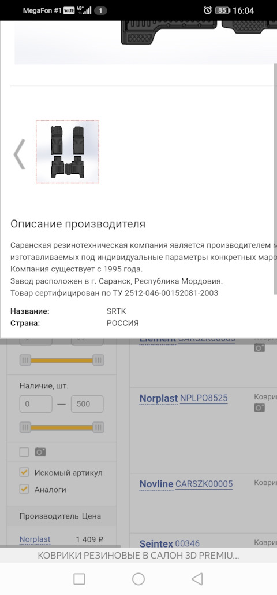The height and width of the screenshot is (595, 277).
Task: Click the Наличие, шт. filter label
Action: click(44, 386)
